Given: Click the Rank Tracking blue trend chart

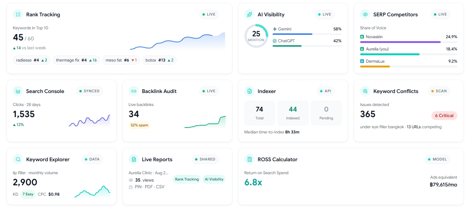Looking at the screenshot, I should pyautogui.click(x=177, y=41).
